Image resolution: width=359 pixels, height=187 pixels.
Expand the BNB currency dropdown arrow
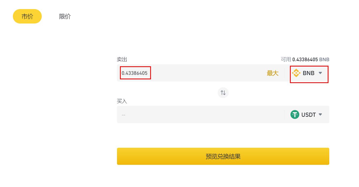click(320, 73)
